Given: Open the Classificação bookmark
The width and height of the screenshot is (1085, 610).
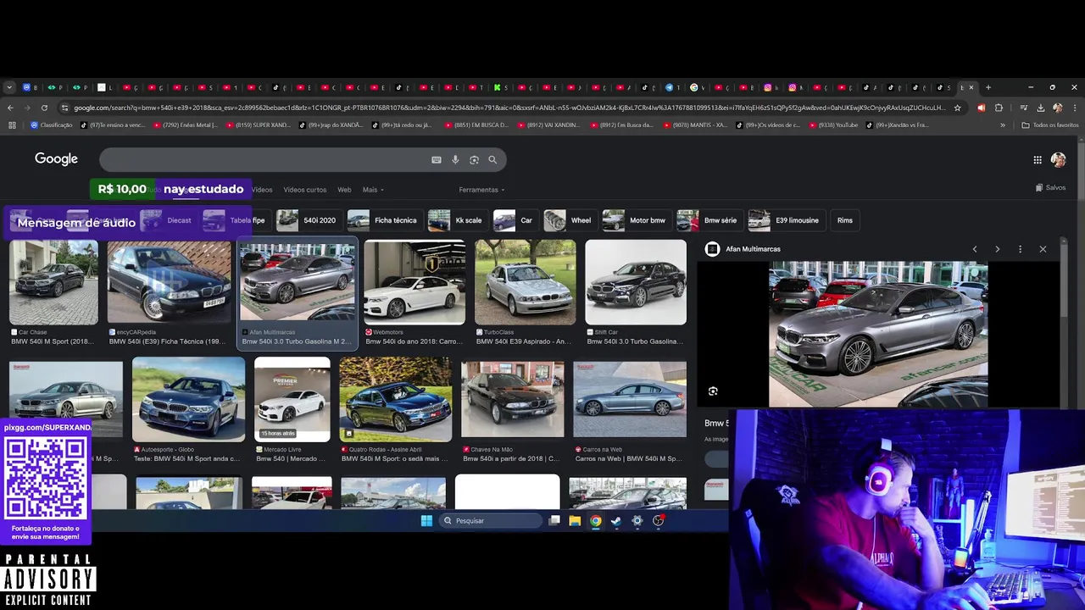Looking at the screenshot, I should pyautogui.click(x=52, y=125).
